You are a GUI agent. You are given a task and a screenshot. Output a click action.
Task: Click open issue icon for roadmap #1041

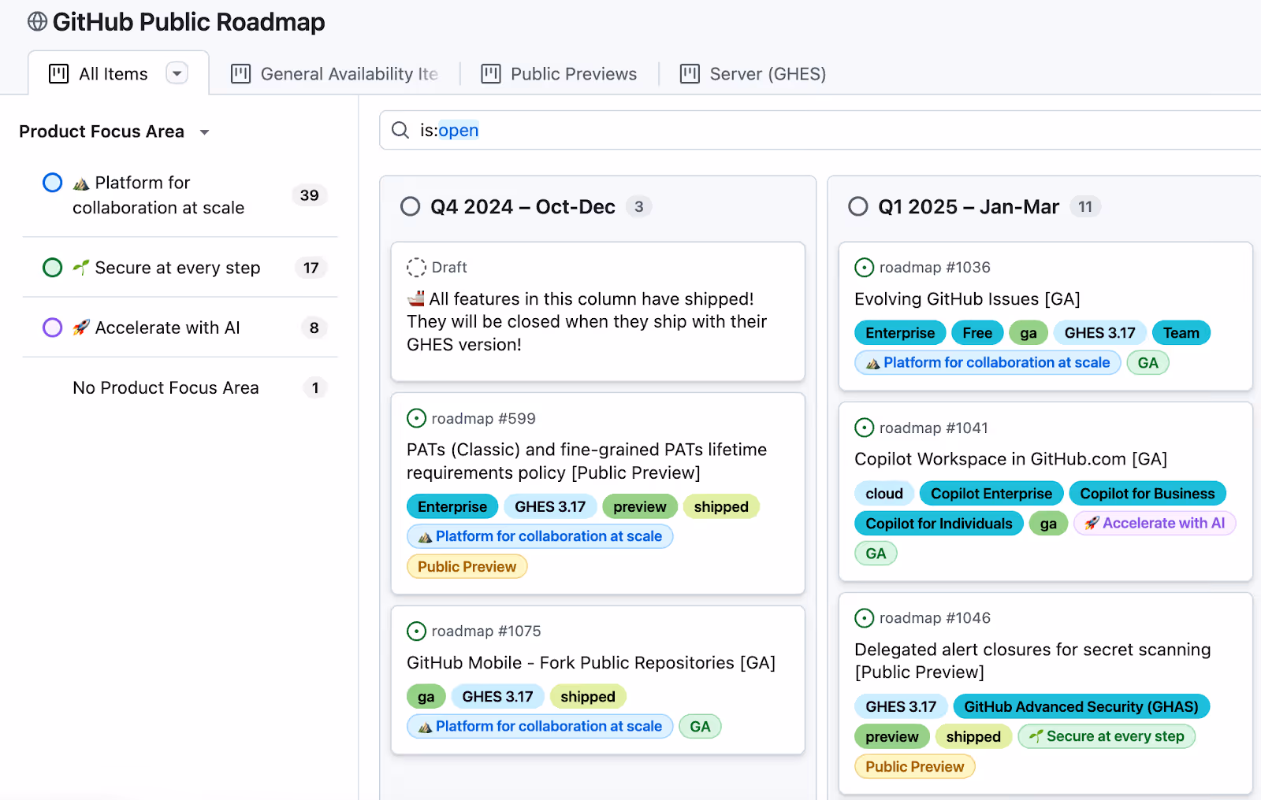click(864, 428)
